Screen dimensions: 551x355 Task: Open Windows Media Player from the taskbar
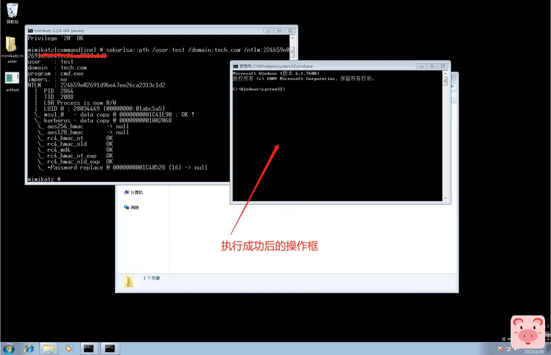68,349
